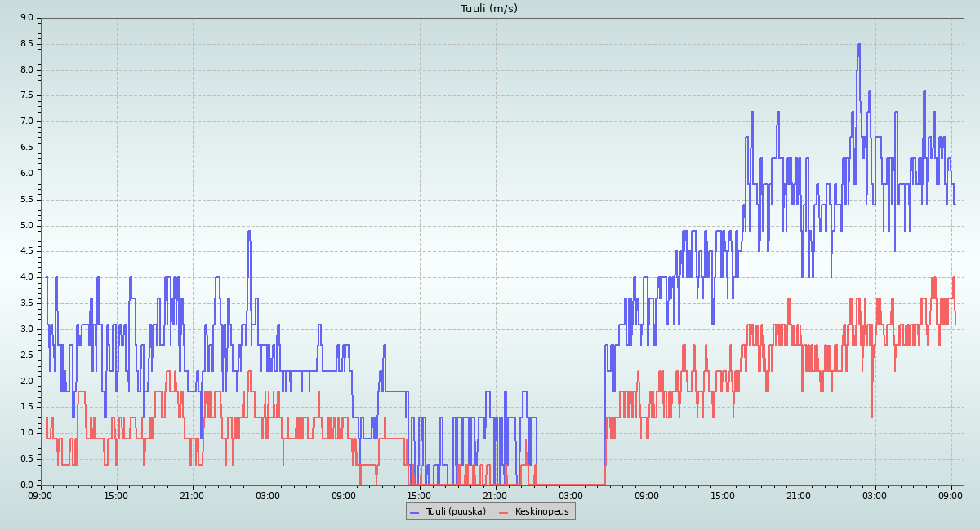Click the first 15:00 time axis label
Screen dimensions: 980x530
pos(116,495)
